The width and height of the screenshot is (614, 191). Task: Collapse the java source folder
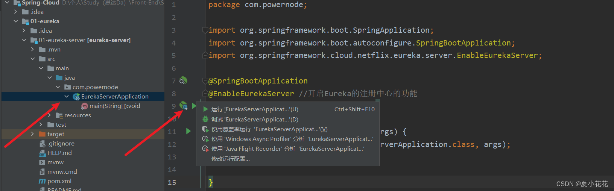tap(50, 78)
